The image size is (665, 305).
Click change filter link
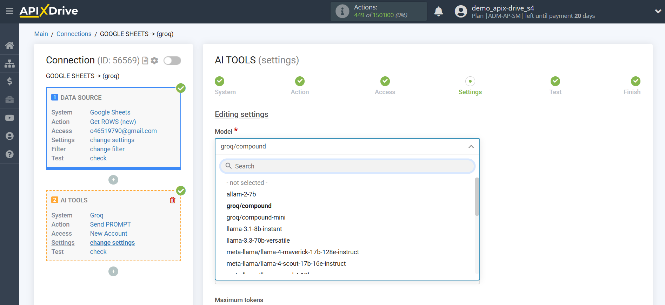tap(107, 149)
